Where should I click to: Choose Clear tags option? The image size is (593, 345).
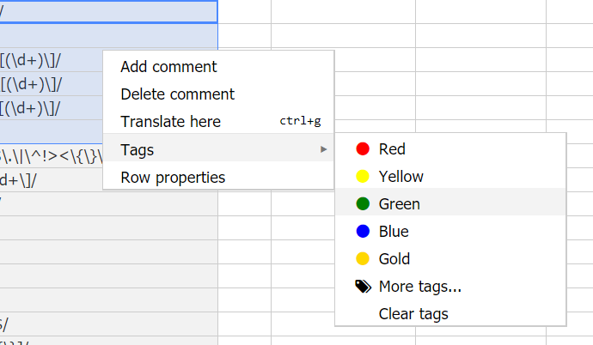point(413,314)
